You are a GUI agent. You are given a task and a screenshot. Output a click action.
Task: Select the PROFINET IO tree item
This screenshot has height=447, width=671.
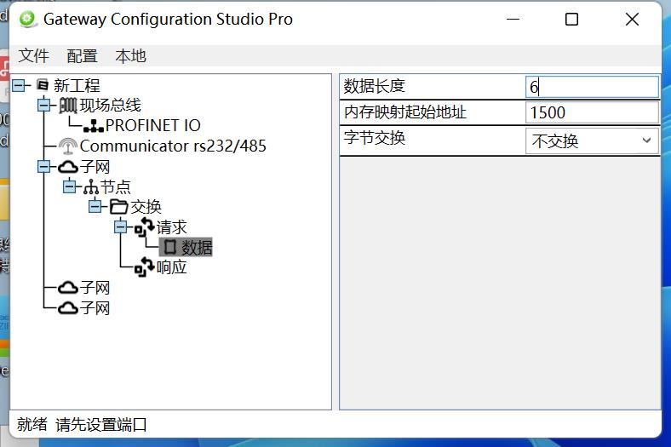click(x=153, y=125)
